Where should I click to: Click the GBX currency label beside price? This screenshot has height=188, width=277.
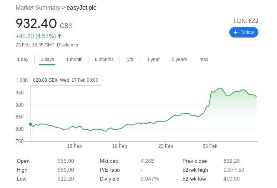66,26
